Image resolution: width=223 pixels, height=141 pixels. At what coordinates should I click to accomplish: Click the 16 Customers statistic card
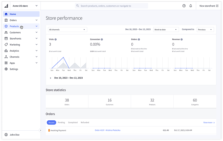(109, 101)
